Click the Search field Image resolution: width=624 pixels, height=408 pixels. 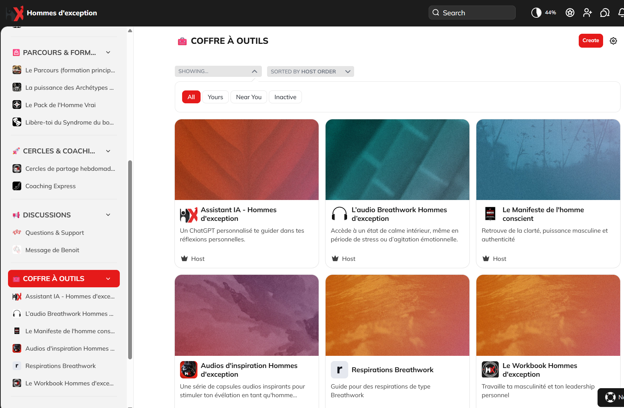(x=472, y=13)
